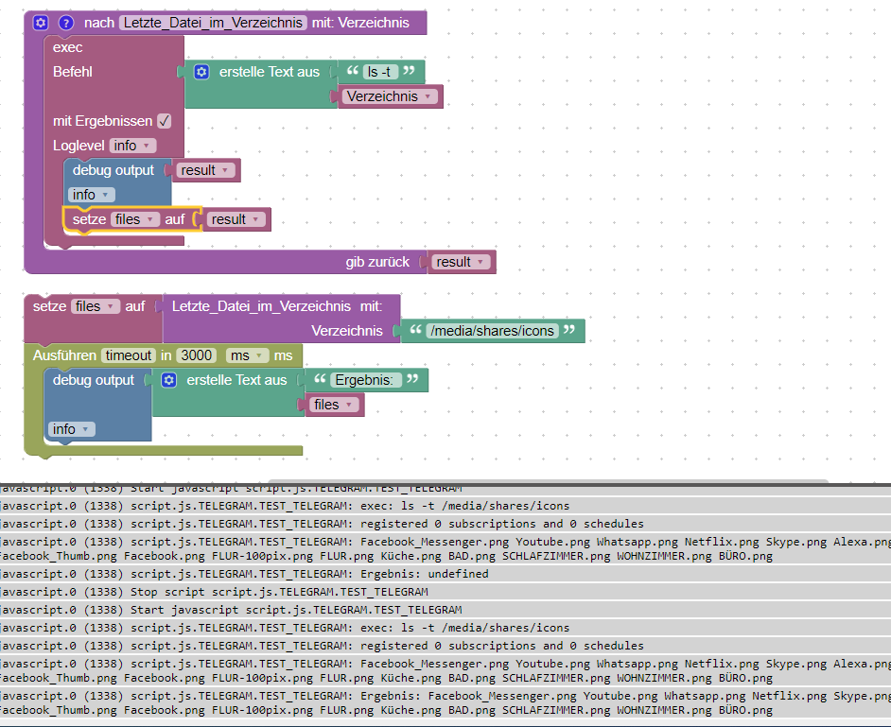The width and height of the screenshot is (891, 727).
Task: Select the gib zurück label
Action: [x=377, y=262]
